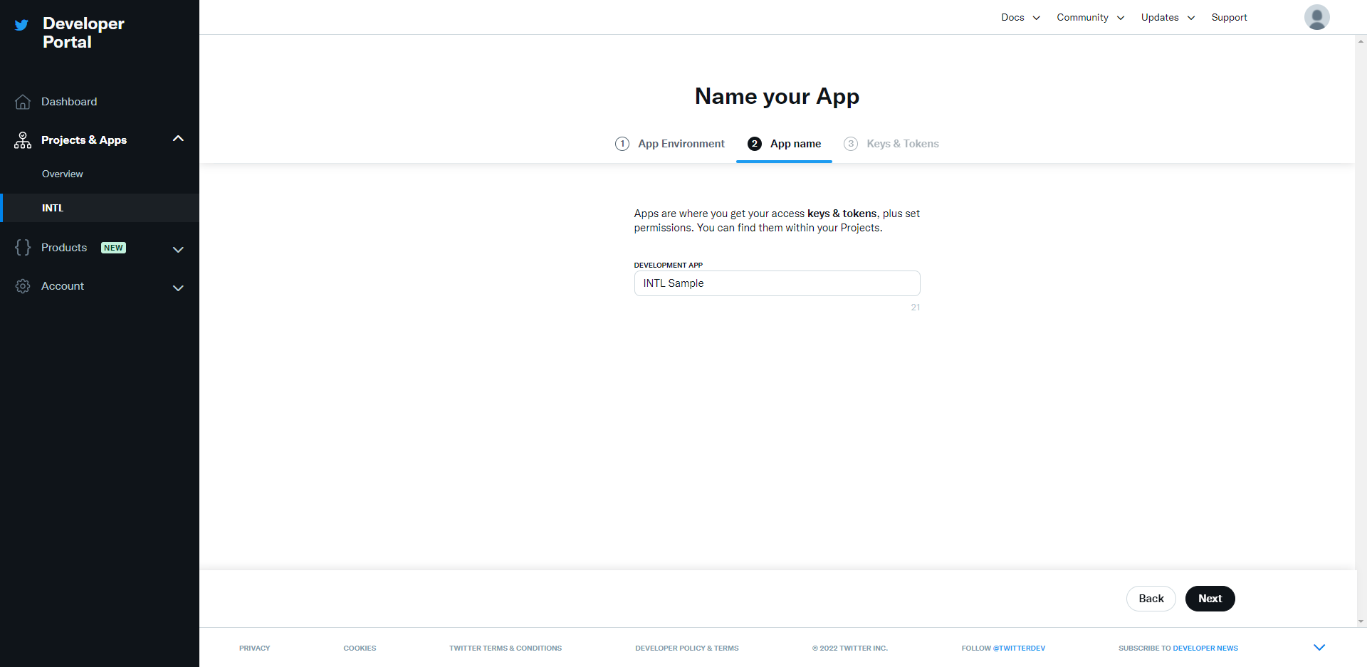Switch to the App name step tab
The width and height of the screenshot is (1367, 667).
click(795, 143)
